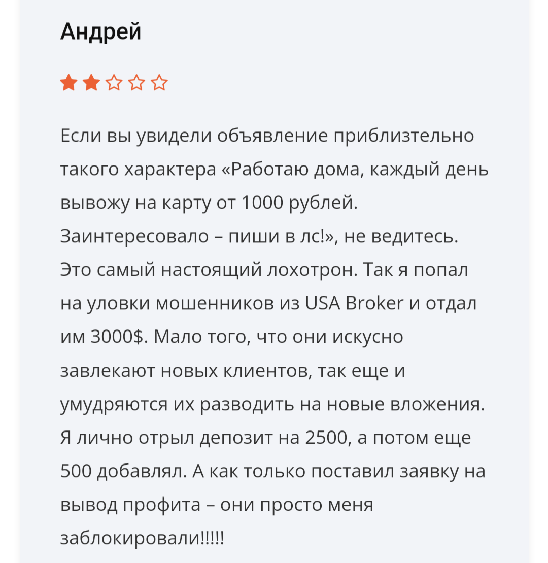Click the fifth empty rating star
This screenshot has height=563, width=548.
click(x=159, y=83)
